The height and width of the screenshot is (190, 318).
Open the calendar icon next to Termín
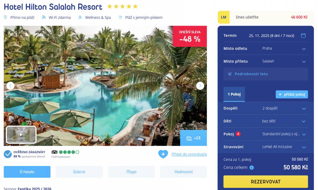point(303,35)
